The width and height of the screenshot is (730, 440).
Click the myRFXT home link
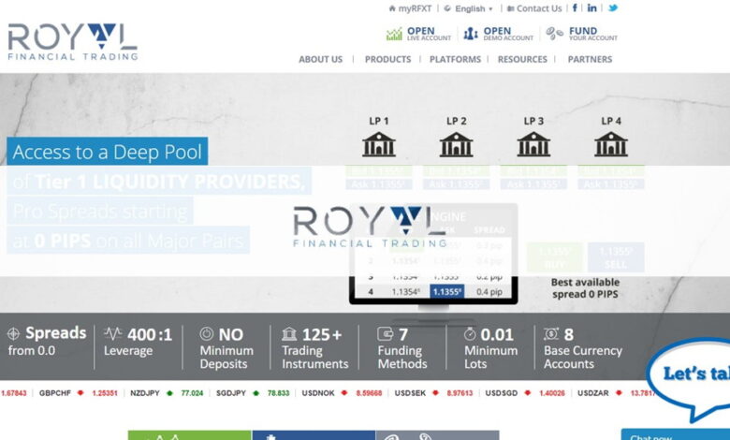pyautogui.click(x=410, y=8)
